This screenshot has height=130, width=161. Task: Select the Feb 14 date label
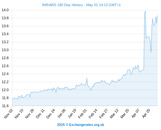click(93, 114)
